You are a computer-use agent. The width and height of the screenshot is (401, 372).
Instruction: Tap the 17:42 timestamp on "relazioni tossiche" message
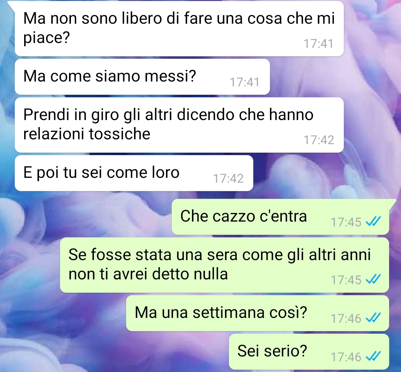pos(319,140)
